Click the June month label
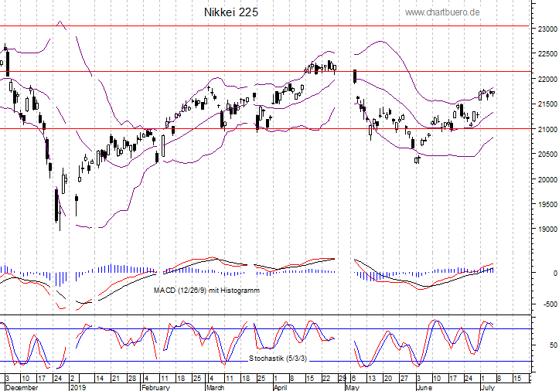This screenshot has width=559, height=391. pos(424,387)
